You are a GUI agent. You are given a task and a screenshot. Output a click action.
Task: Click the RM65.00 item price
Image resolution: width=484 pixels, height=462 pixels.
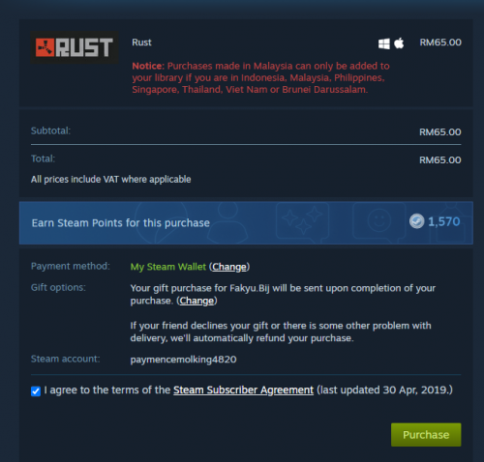pos(440,43)
